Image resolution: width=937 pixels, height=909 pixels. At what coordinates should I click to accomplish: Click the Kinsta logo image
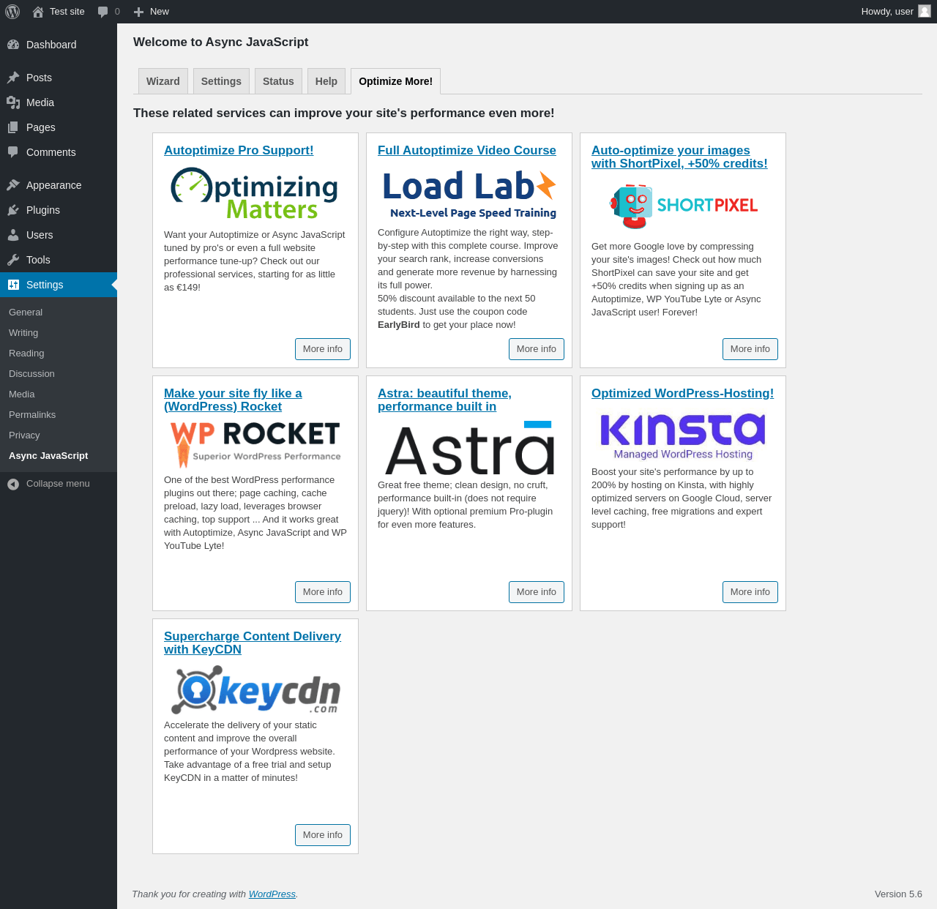point(683,437)
